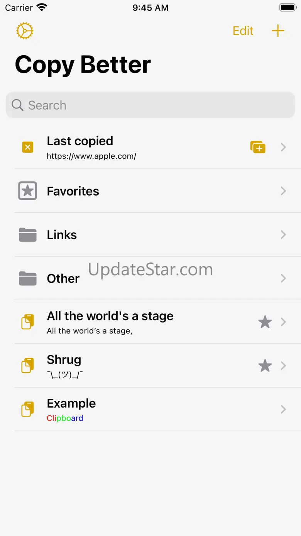Toggle favorite star on Shrug clipping
Screen dimensions: 301x536
(265, 366)
